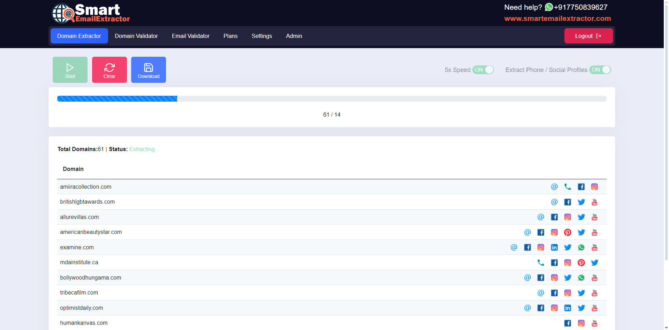Click the Domain column header
Image resolution: width=669 pixels, height=330 pixels.
pos(73,169)
